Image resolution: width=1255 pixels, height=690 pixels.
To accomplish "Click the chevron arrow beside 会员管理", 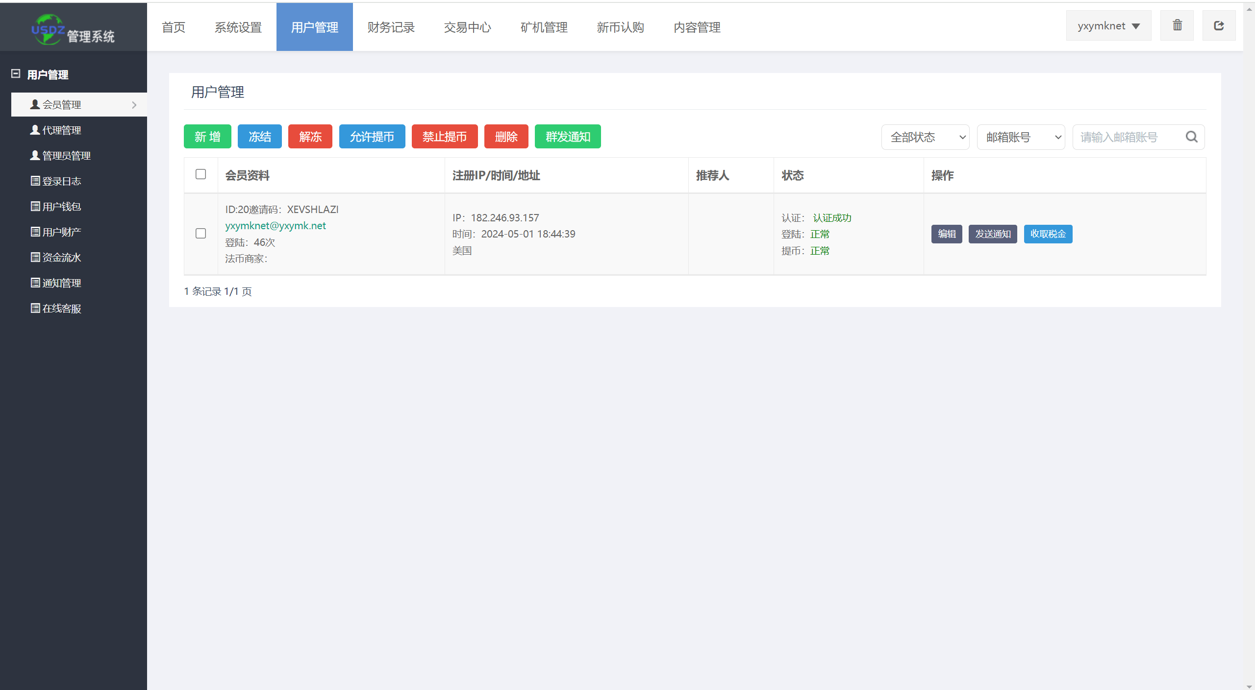I will (x=134, y=105).
